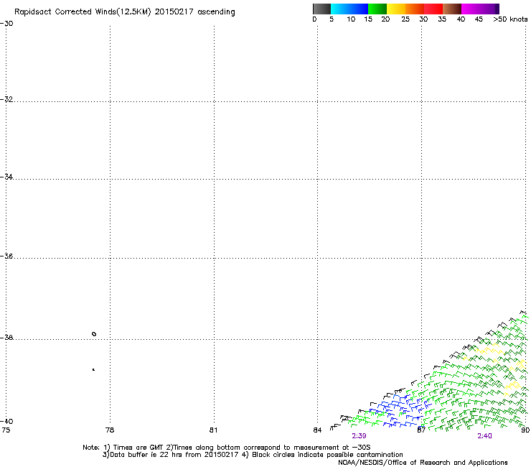Click the '75' longitude axis label
Screen dimensions: 531x467
6,430
